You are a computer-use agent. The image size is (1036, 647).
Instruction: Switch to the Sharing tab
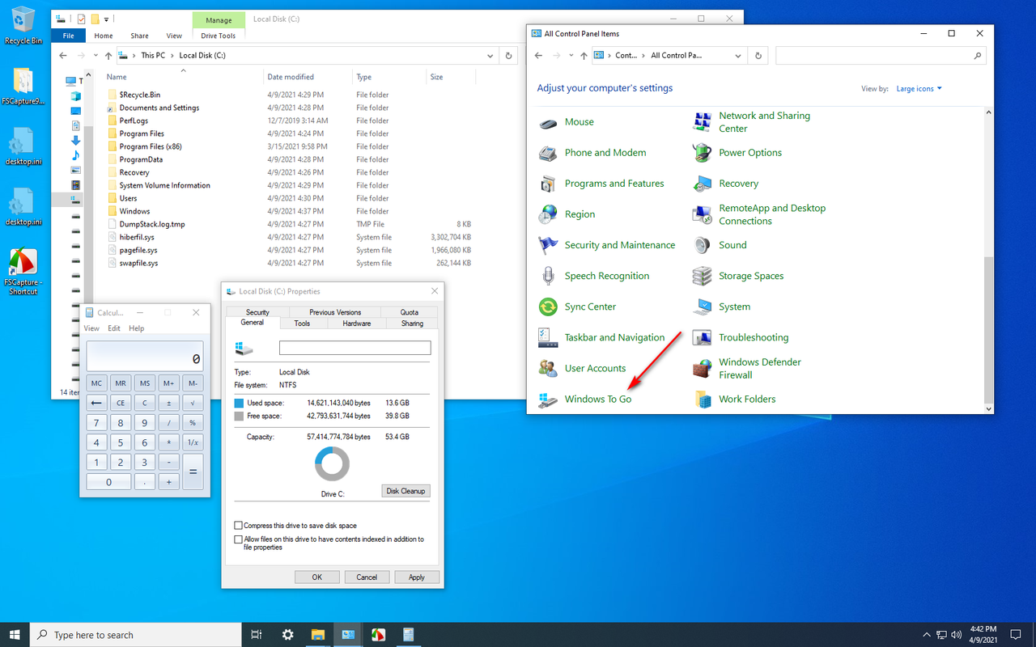[x=412, y=323]
